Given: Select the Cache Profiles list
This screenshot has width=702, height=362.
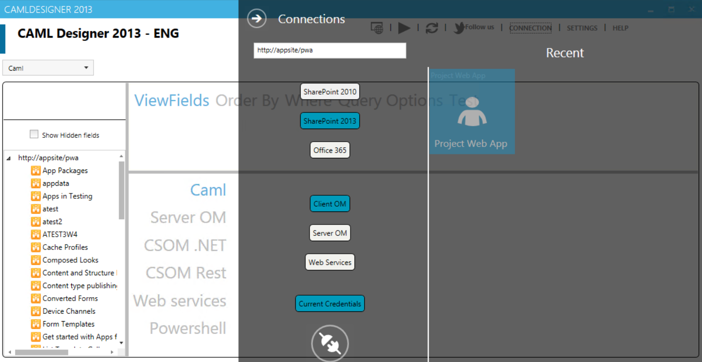Looking at the screenshot, I should [65, 247].
